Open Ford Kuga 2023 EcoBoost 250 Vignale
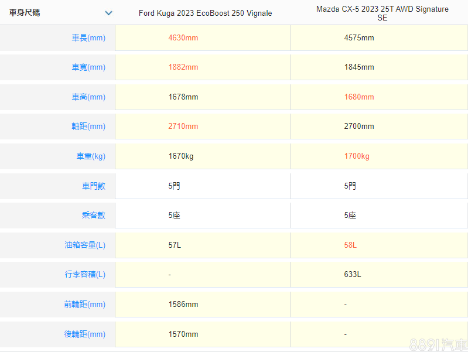Image resolution: width=468 pixels, height=352 pixels. [205, 13]
